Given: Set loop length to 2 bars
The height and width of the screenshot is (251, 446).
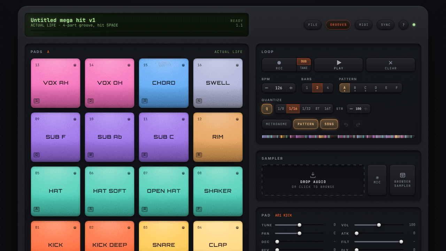Looking at the screenshot, I should (x=317, y=88).
